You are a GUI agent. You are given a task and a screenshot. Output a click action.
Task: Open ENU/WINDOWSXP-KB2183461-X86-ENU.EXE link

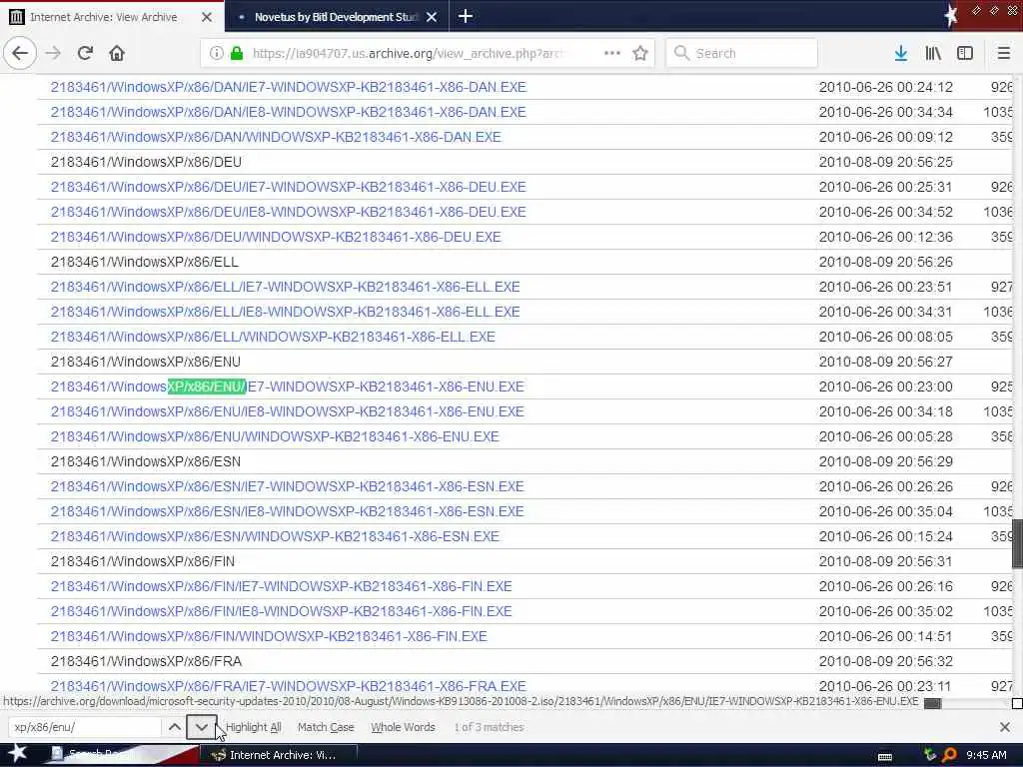click(275, 436)
